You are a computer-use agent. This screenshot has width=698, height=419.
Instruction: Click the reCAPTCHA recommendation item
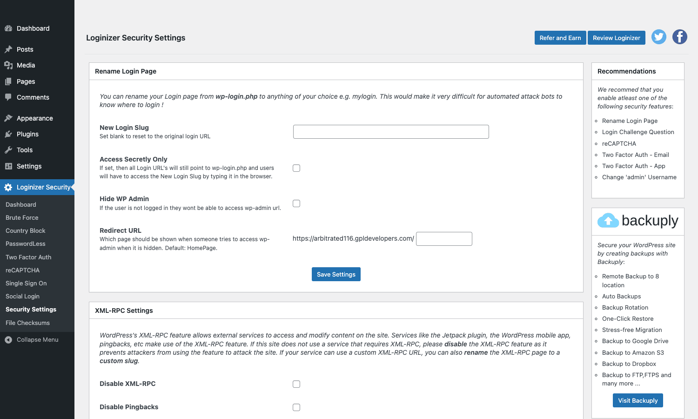(x=619, y=143)
